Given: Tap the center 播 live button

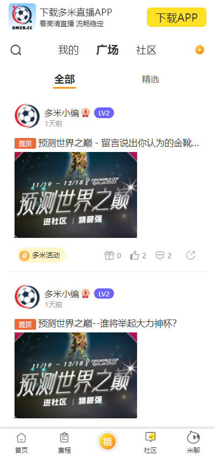Looking at the screenshot, I should pos(107,441).
